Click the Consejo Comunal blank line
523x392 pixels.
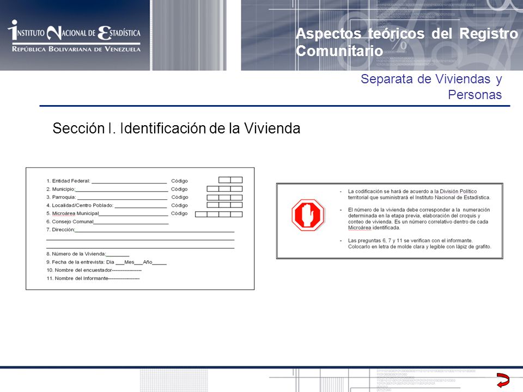point(131,222)
